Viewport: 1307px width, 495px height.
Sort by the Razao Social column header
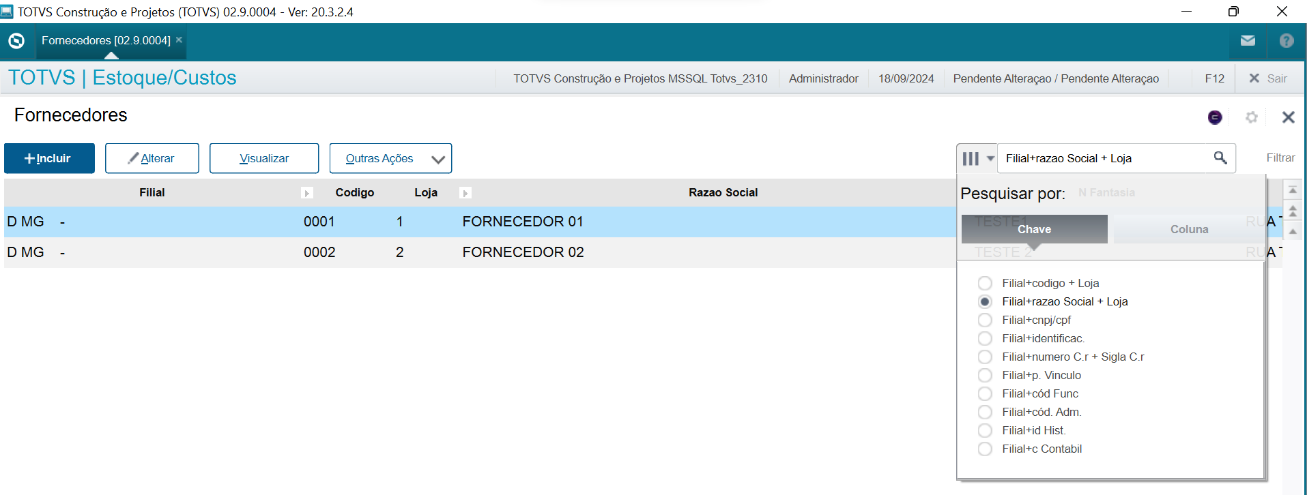[723, 192]
